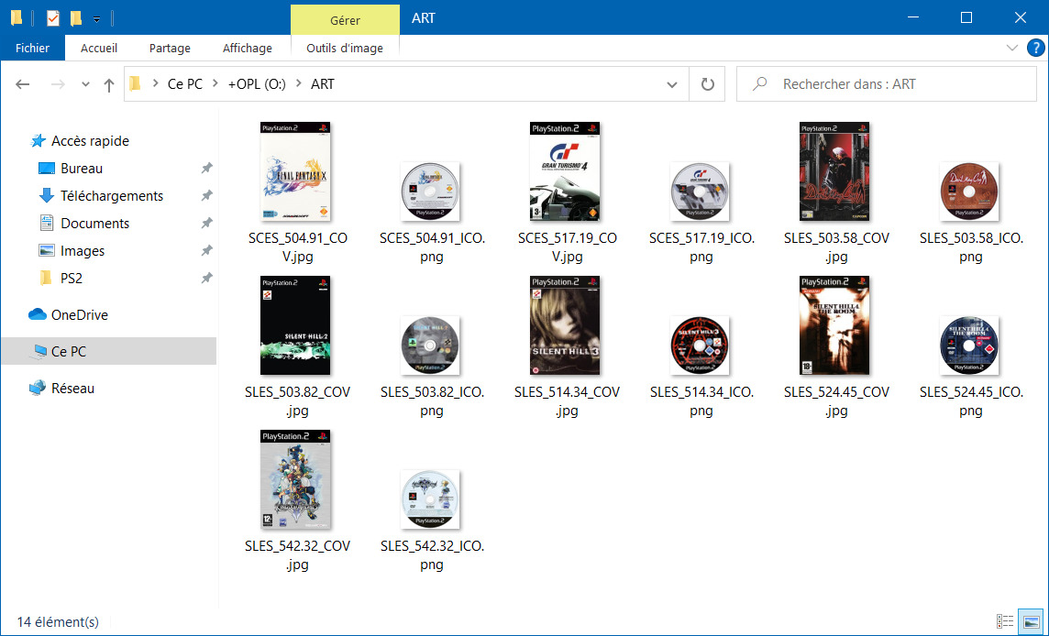
Task: Click the Properties quick access toolbar icon
Action: click(x=53, y=18)
